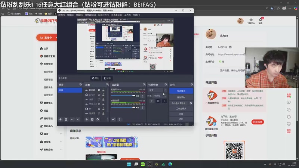
Task: Click the 斗鱼直播 cover guide banner thumbnail
Action: point(112,142)
